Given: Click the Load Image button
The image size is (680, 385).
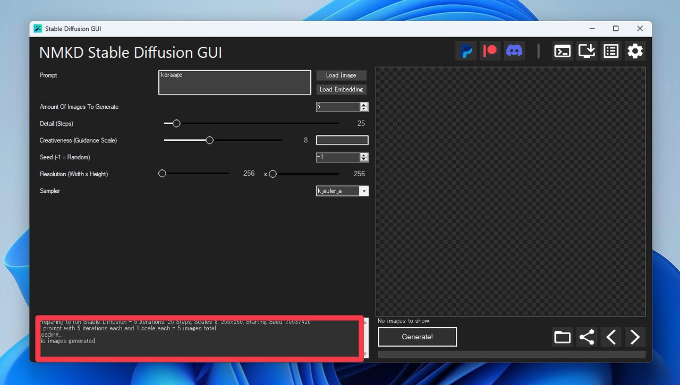Looking at the screenshot, I should pos(342,75).
